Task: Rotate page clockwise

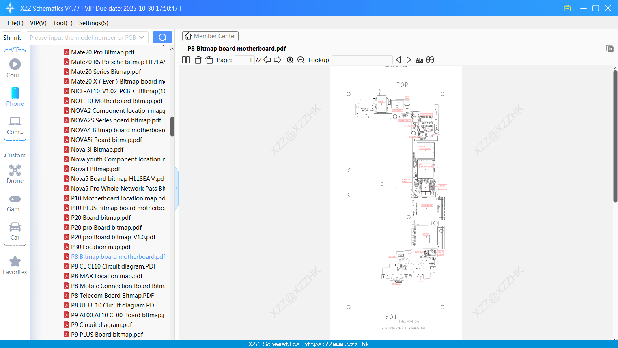Action: coord(209,60)
